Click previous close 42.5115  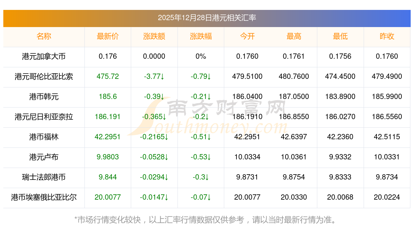[x=387, y=137]
